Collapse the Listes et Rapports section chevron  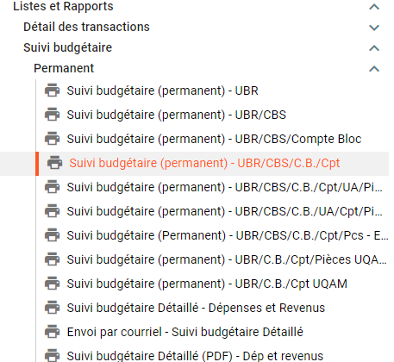click(x=374, y=7)
